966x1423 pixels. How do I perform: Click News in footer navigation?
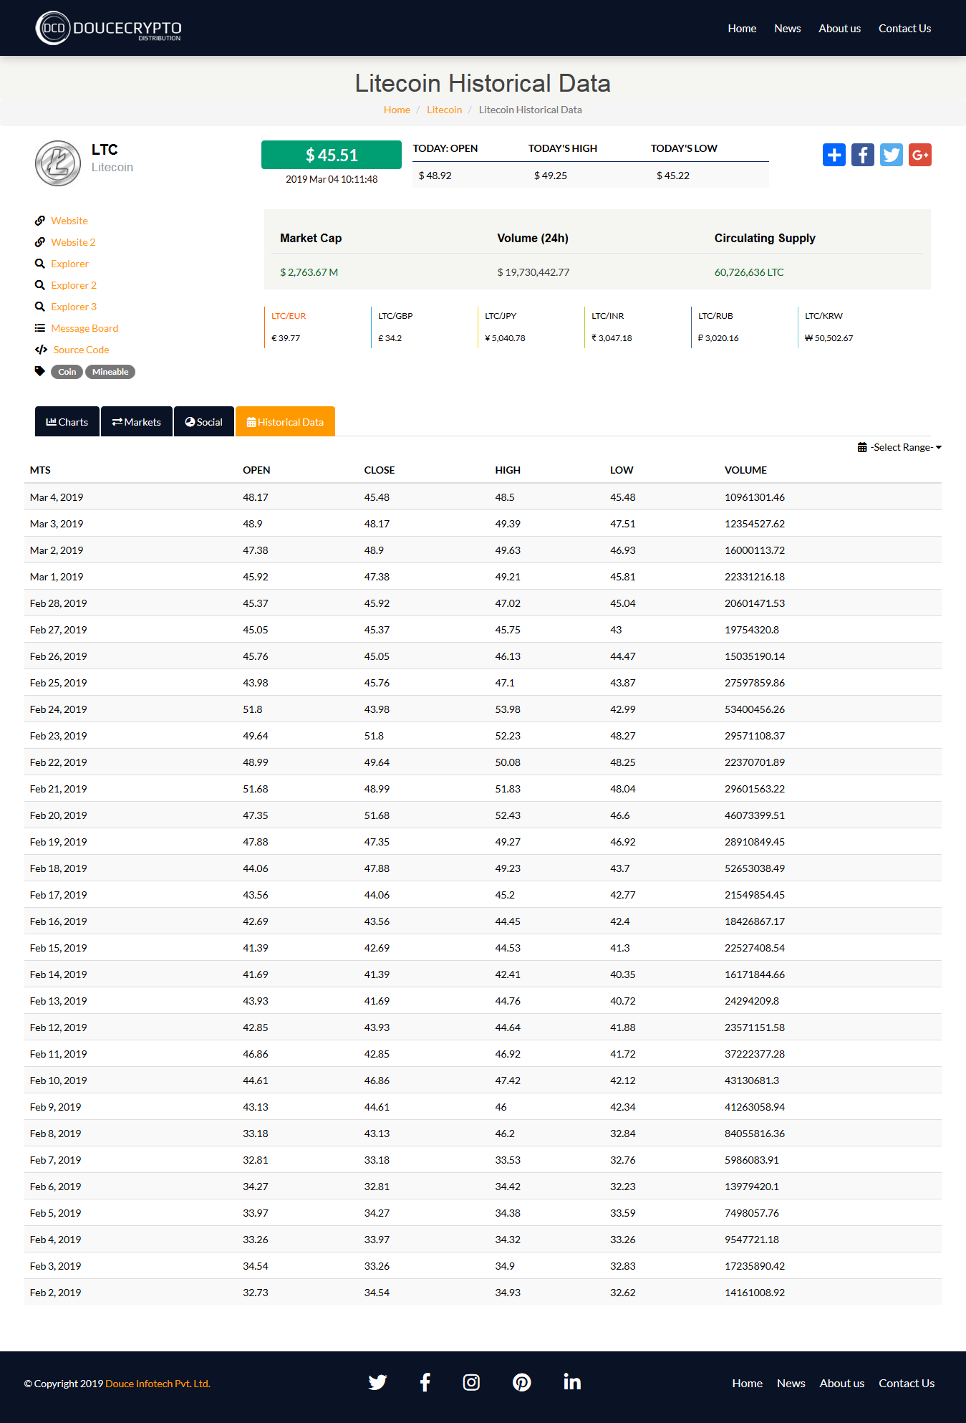[x=791, y=1384]
